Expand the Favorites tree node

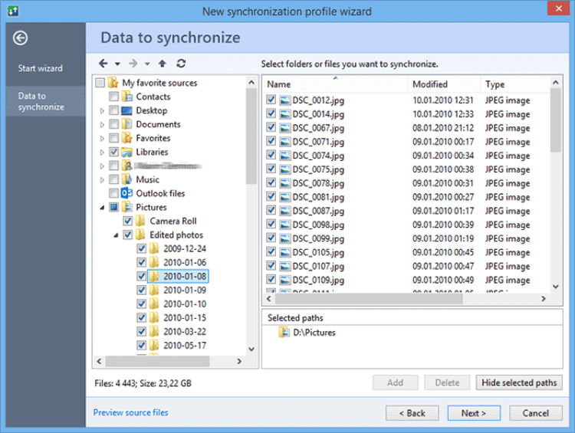102,139
